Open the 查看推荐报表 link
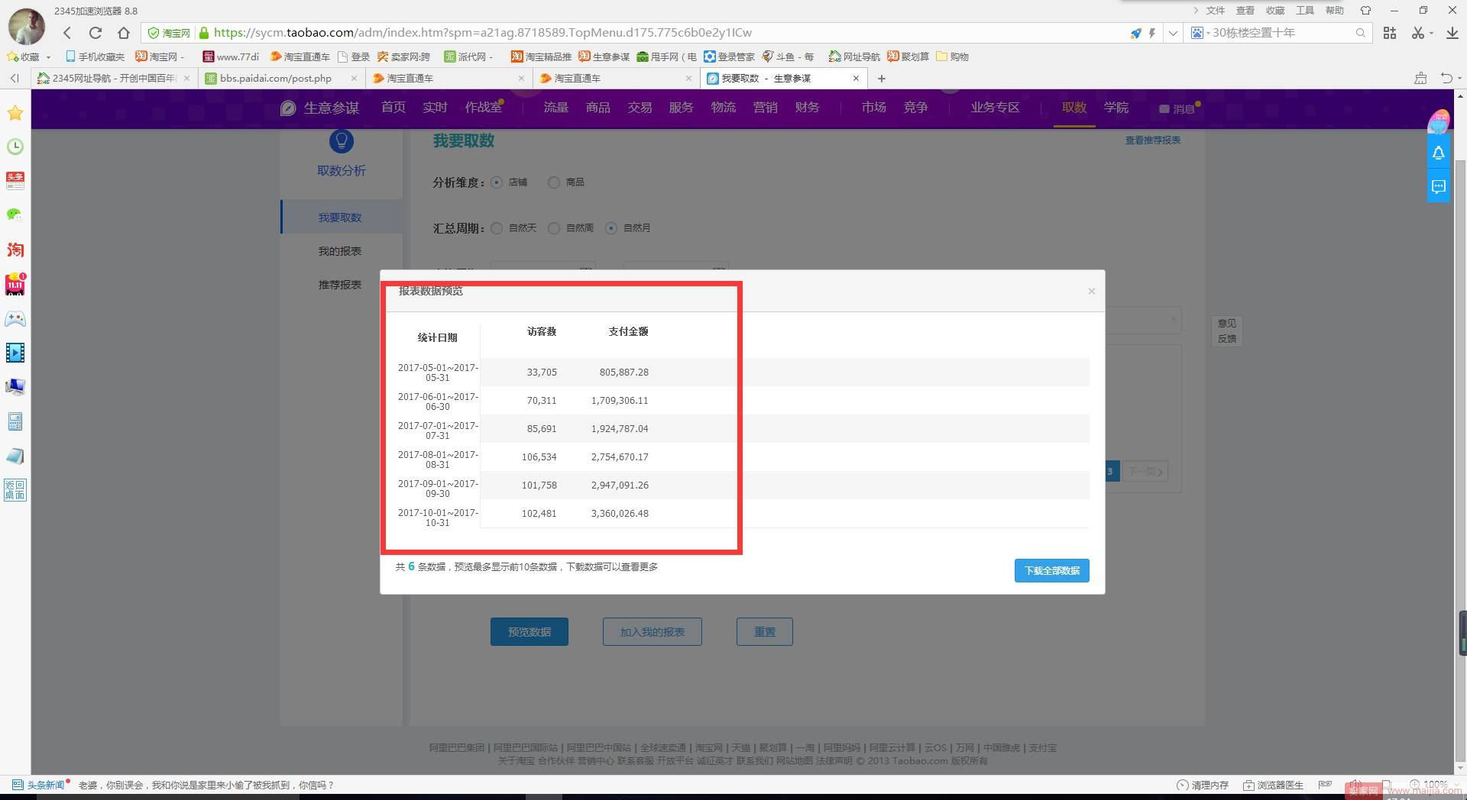1467x800 pixels. coord(1153,140)
